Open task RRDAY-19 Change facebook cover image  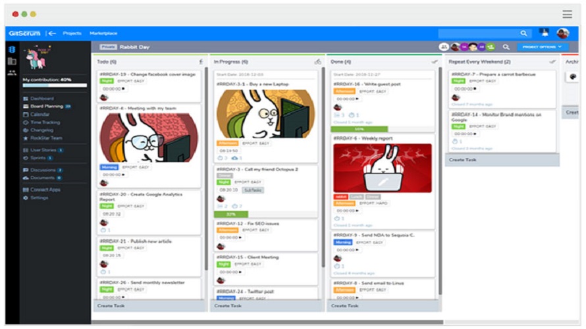147,74
